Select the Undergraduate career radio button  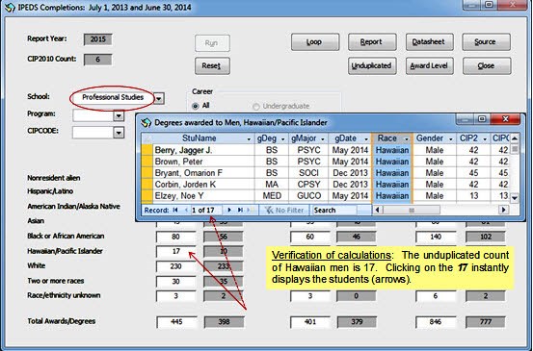pos(255,107)
